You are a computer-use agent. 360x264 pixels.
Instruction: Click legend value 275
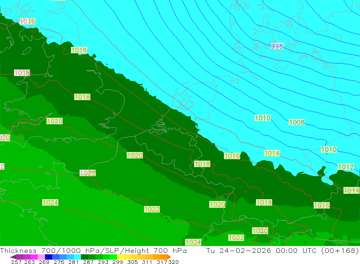(x=59, y=262)
